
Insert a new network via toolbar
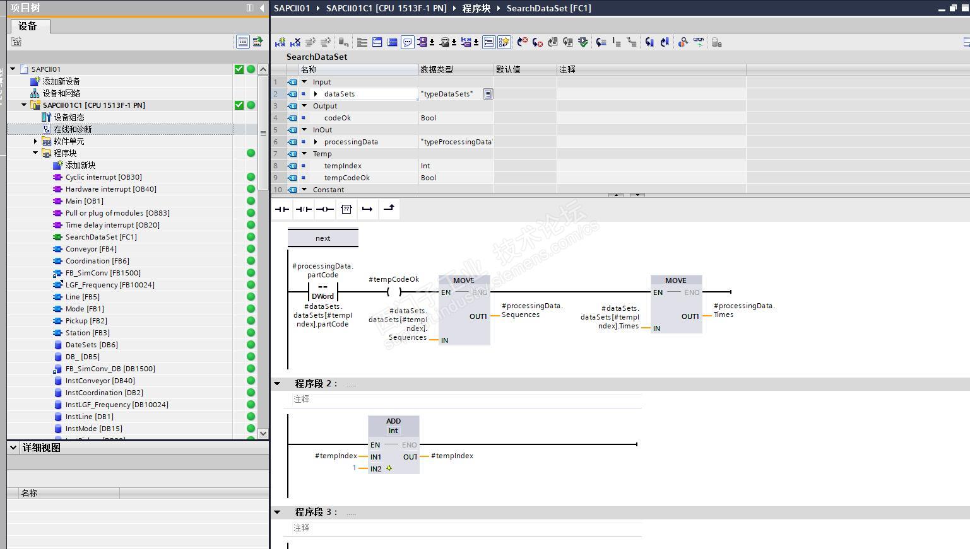click(280, 42)
